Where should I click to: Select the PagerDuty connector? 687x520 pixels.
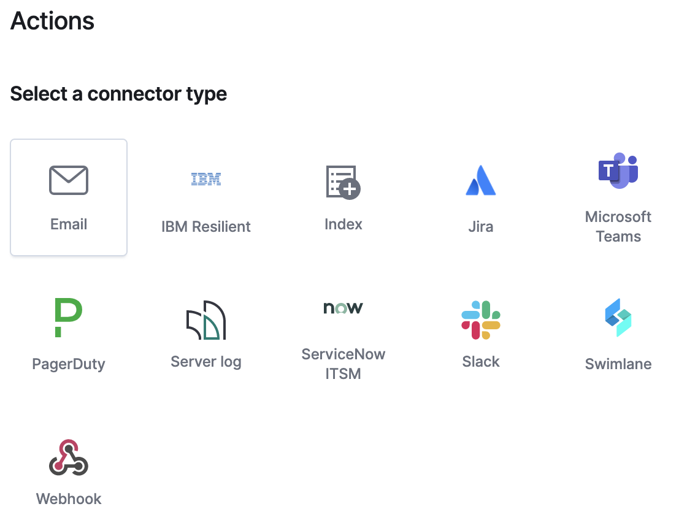(69, 334)
